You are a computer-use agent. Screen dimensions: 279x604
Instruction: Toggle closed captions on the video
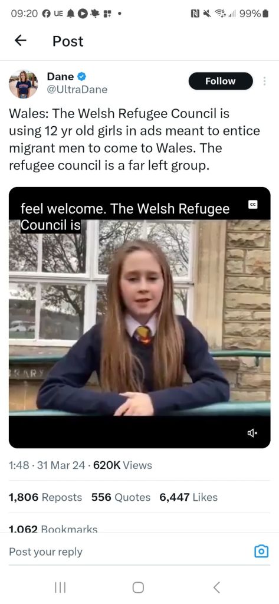click(253, 204)
